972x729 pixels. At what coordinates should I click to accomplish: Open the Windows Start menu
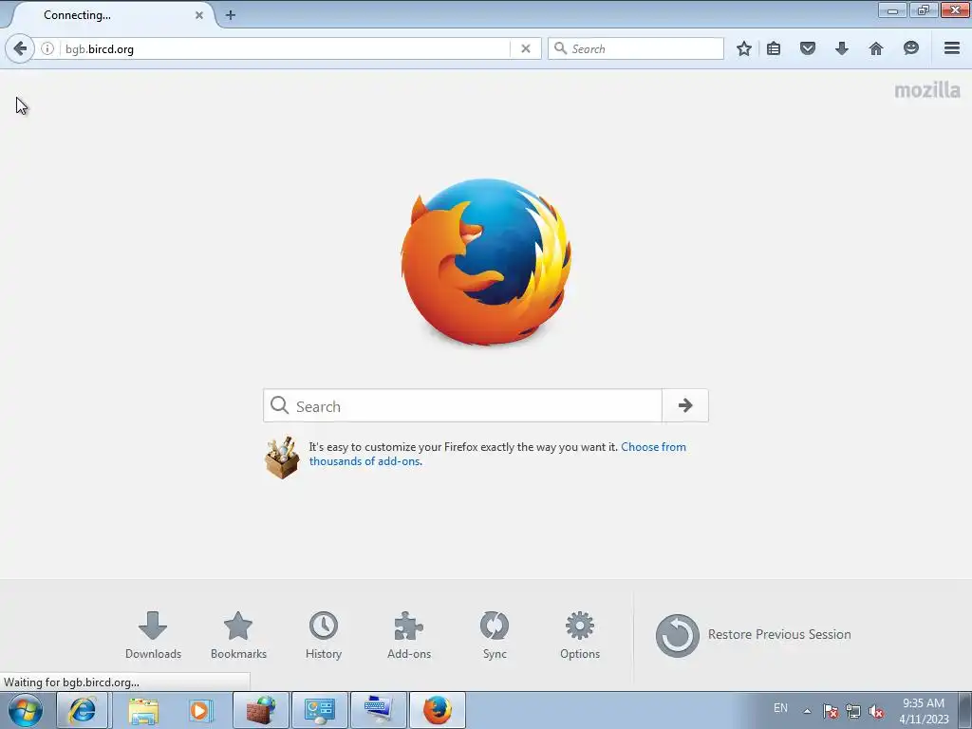[26, 710]
